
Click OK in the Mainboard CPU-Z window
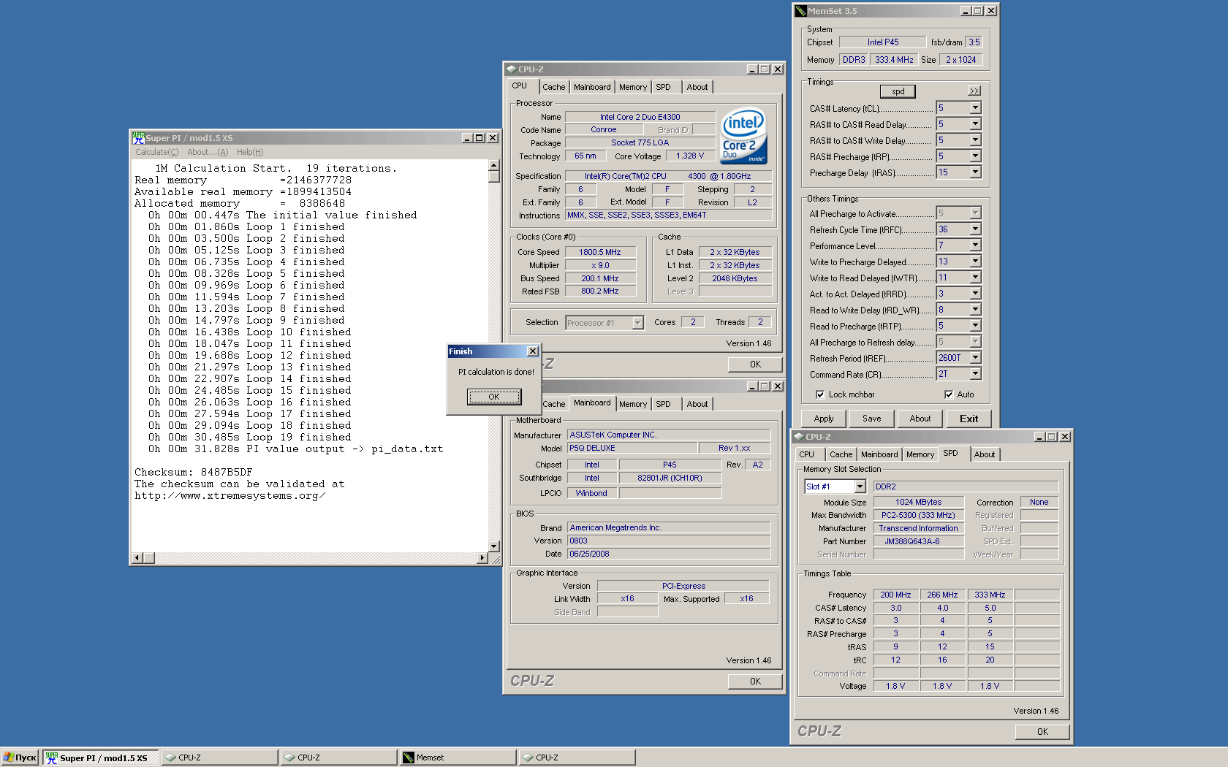point(755,681)
